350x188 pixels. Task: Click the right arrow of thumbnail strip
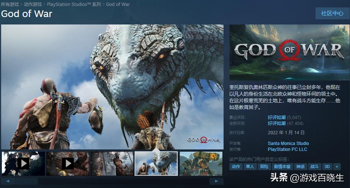click(216, 181)
